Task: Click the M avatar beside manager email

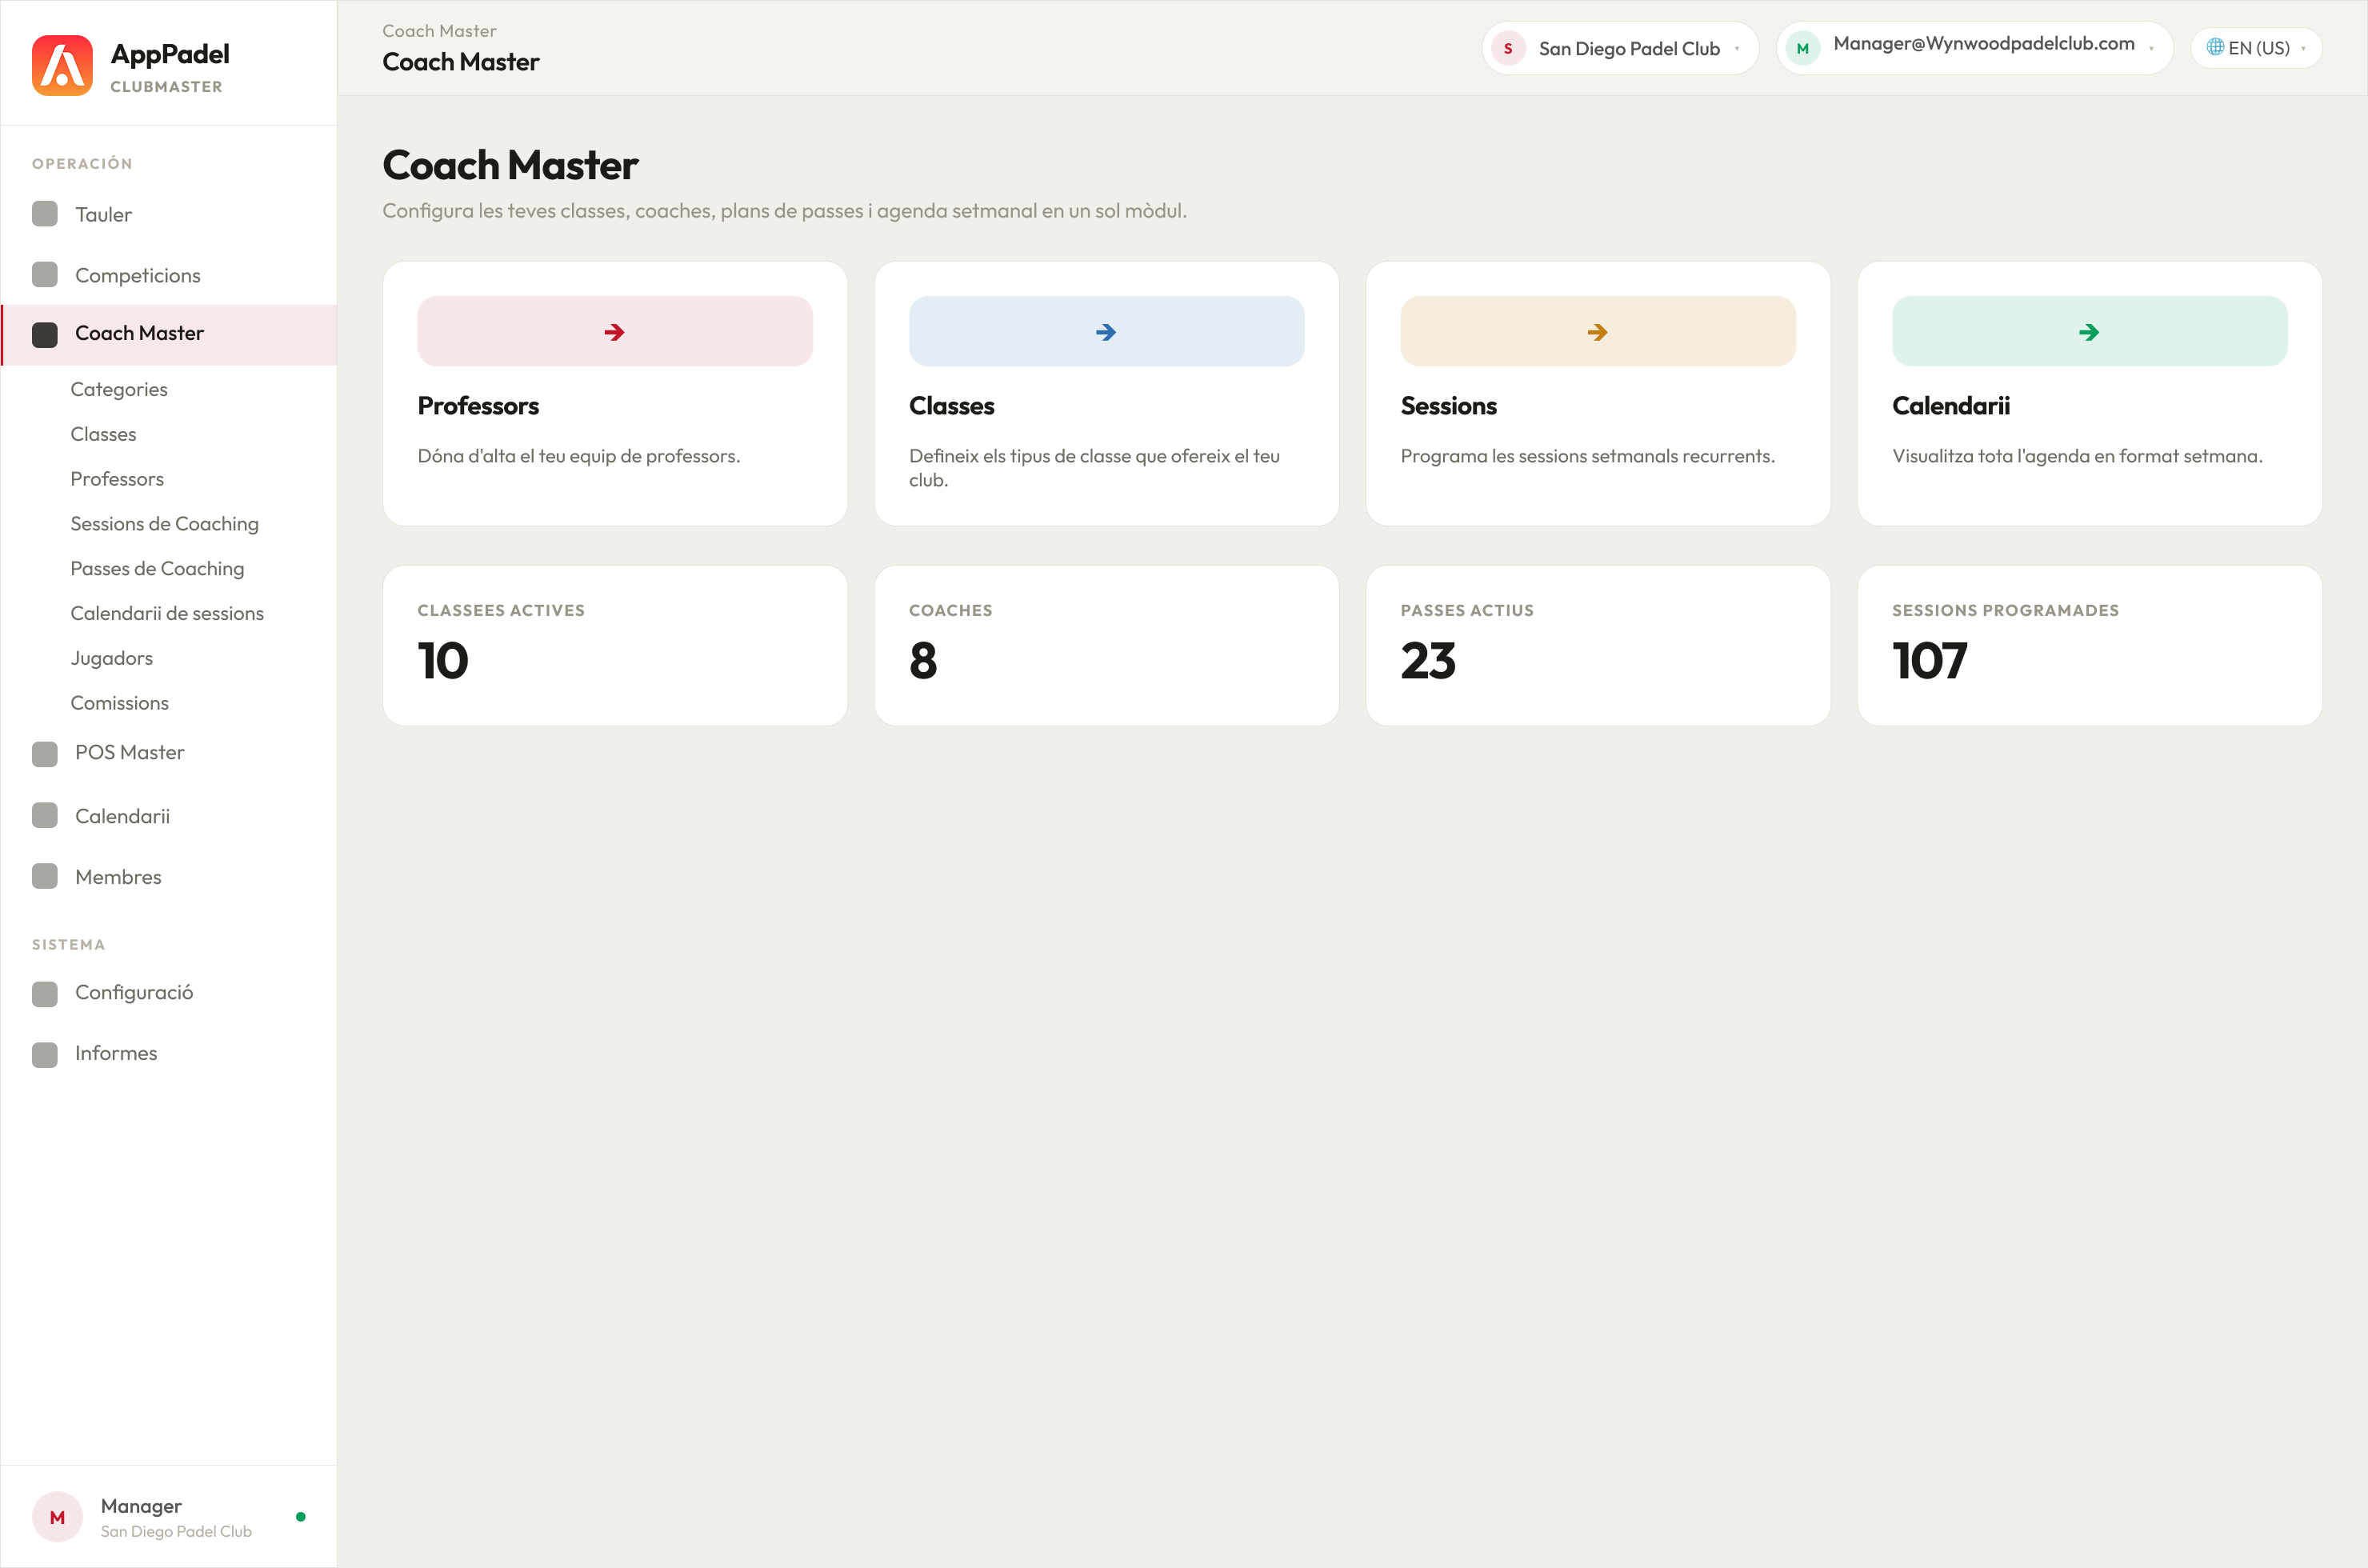Action: (x=1803, y=48)
